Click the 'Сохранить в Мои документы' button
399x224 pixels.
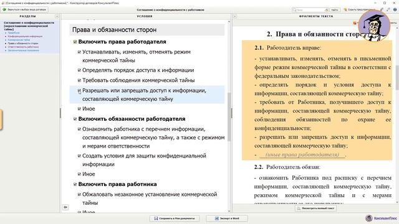(175, 218)
